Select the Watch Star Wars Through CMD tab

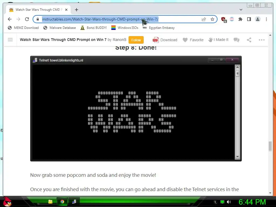click(38, 10)
